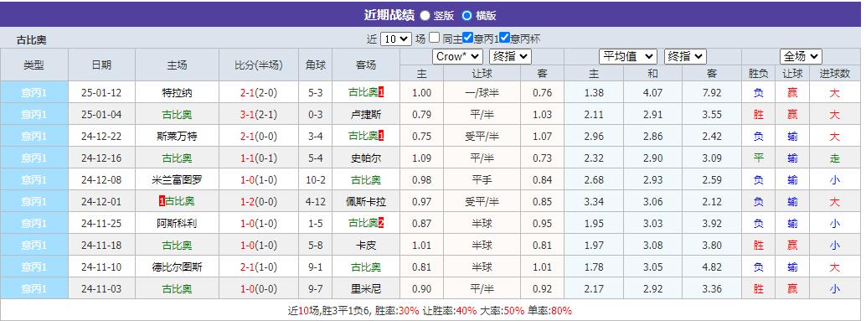This screenshot has width=866, height=321.
Task: Click the 德比尔图斯 home team link
Action: [x=177, y=267]
